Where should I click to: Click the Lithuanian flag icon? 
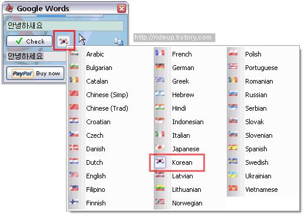160,188
